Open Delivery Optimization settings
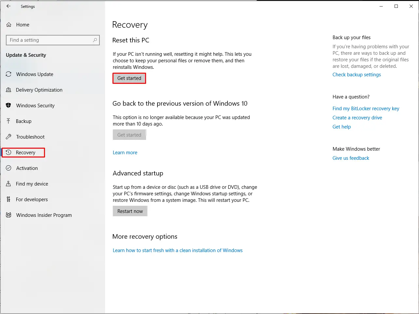Image resolution: width=419 pixels, height=314 pixels. 39,90
